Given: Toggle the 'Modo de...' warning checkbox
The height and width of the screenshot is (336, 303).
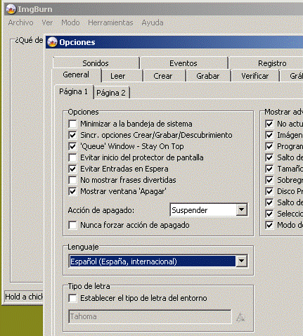Looking at the screenshot, I should click(x=269, y=225).
